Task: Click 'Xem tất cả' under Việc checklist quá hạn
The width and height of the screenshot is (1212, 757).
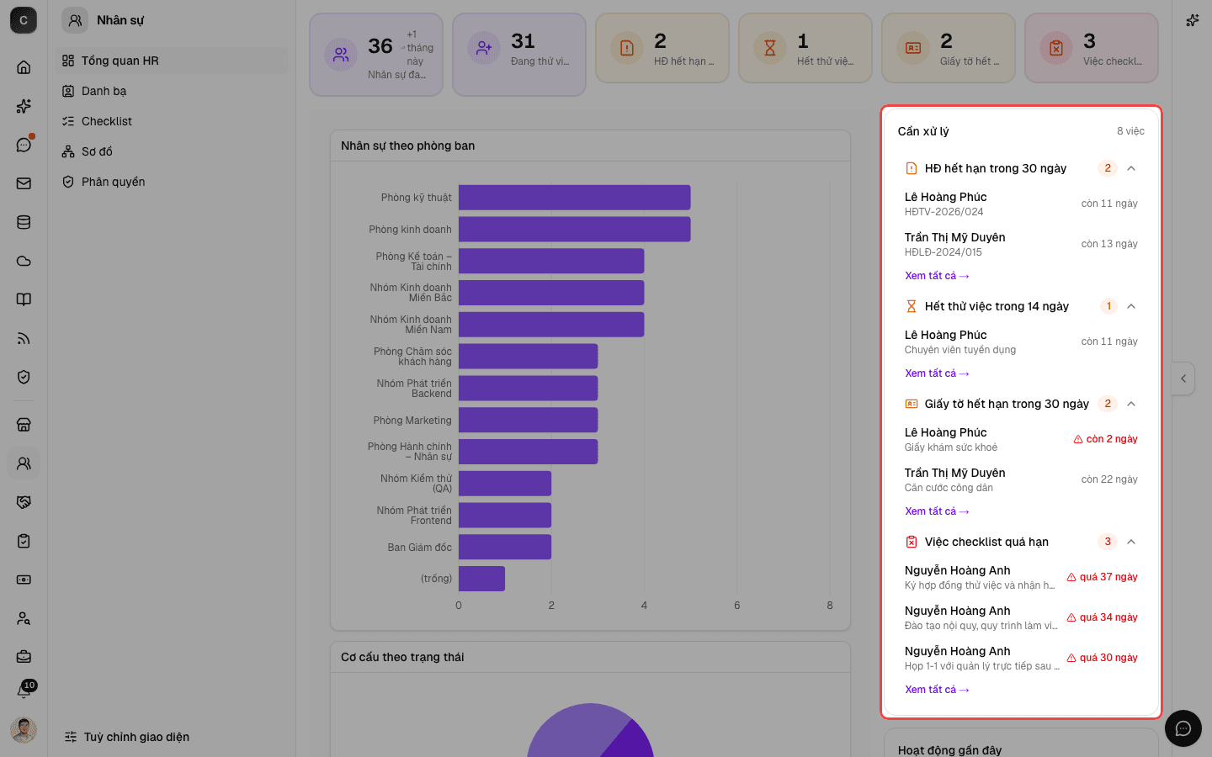Action: 937,690
